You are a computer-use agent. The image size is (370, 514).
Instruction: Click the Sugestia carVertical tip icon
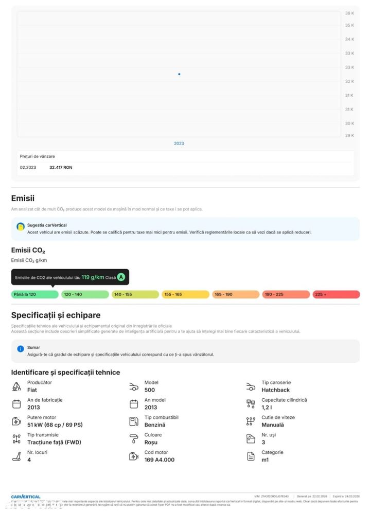click(x=21, y=226)
